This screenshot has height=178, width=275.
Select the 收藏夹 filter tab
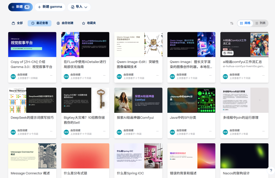coord(89,23)
